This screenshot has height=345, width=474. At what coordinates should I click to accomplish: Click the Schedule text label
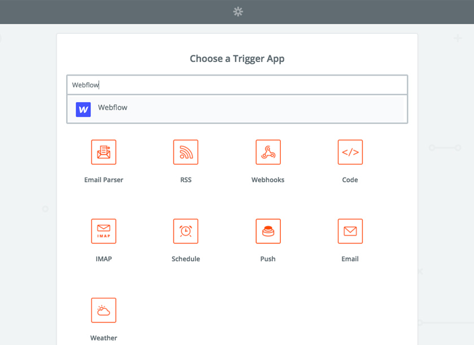click(x=186, y=259)
